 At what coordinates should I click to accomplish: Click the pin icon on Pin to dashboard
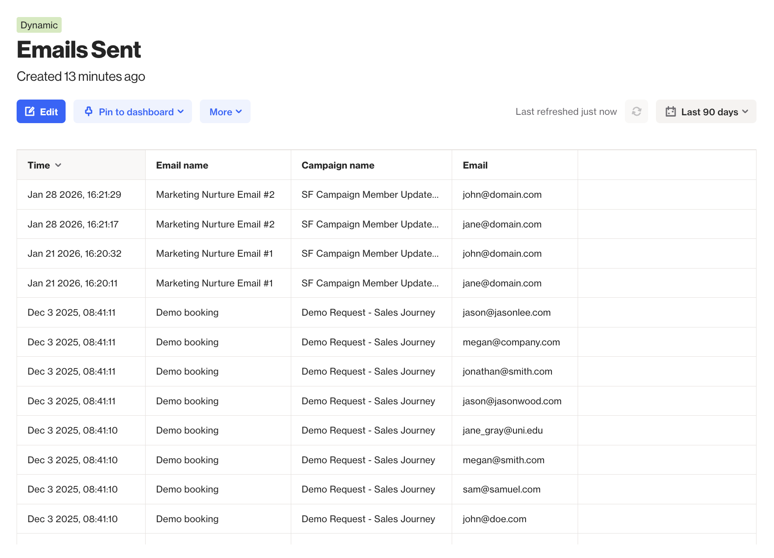(89, 111)
